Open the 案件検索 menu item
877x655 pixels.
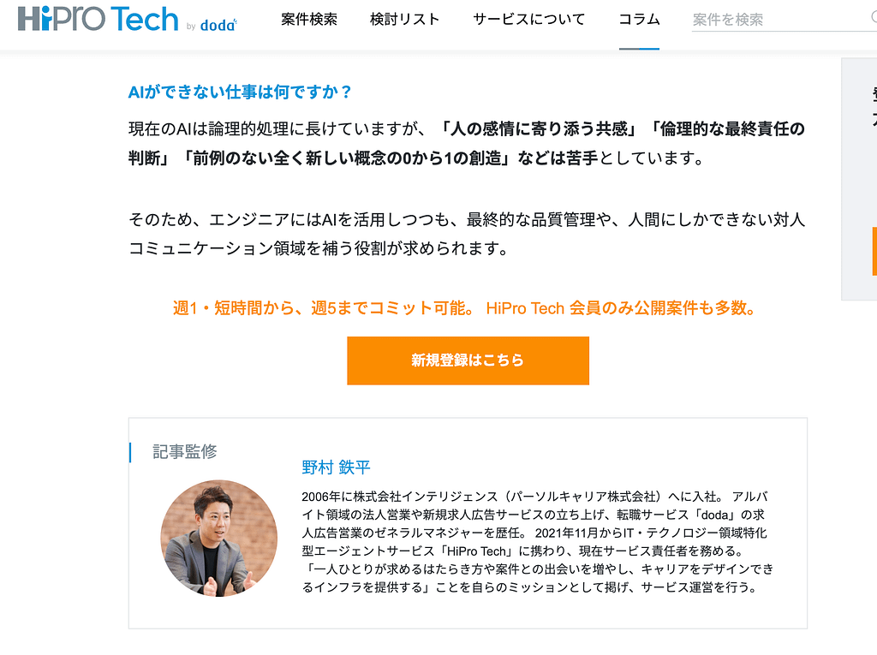coord(309,20)
